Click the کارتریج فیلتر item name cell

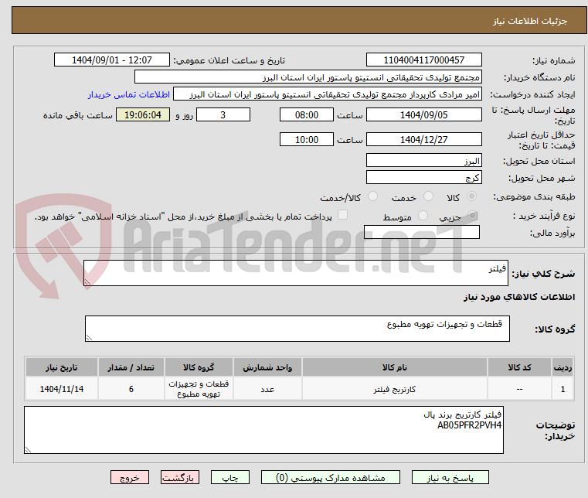click(395, 389)
